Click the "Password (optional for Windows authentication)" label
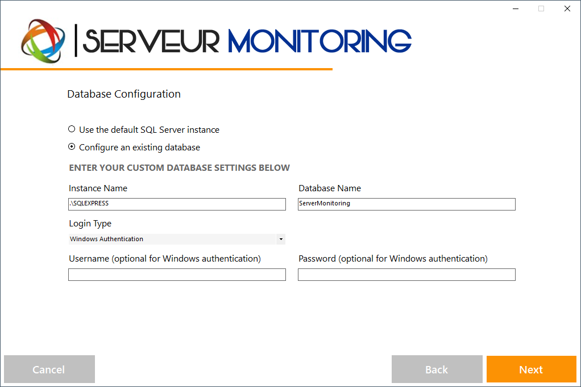 (393, 259)
